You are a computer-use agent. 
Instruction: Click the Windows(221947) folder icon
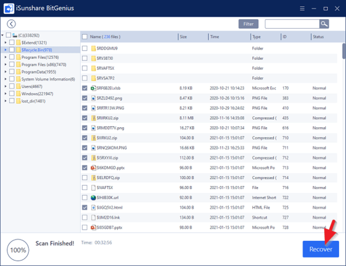[18, 93]
